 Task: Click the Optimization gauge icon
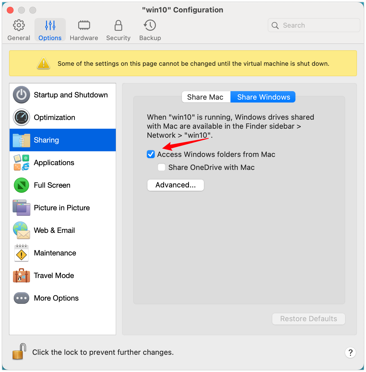tap(21, 117)
